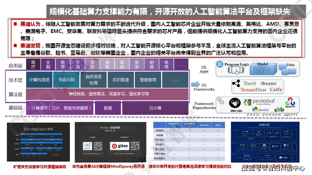Screen dimensions: 312x175
Task: Click the 神经网络、遗传算法 algorithm bar
Action: pyautogui.click(x=107, y=94)
